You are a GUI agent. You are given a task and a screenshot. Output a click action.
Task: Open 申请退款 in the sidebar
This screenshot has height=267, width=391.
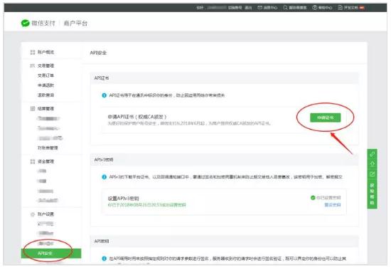45,85
